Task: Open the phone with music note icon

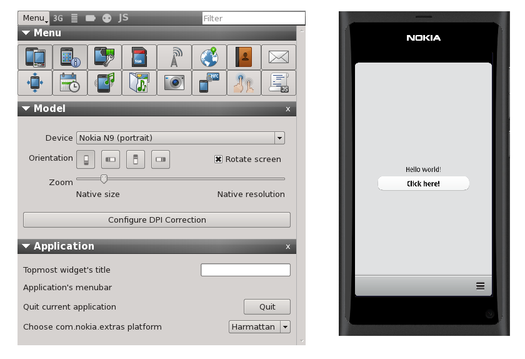Action: click(x=105, y=83)
